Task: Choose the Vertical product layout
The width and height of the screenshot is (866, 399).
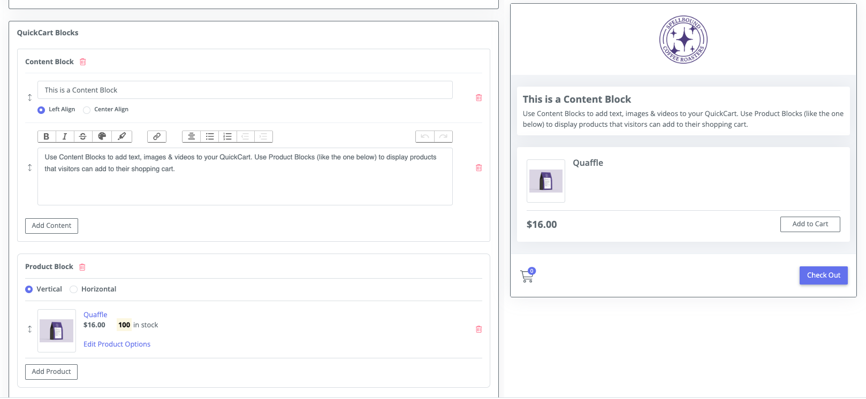Action: (29, 289)
